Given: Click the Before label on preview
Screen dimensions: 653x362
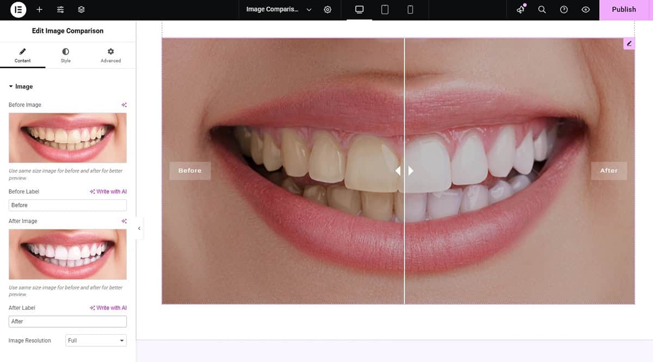Looking at the screenshot, I should (190, 171).
